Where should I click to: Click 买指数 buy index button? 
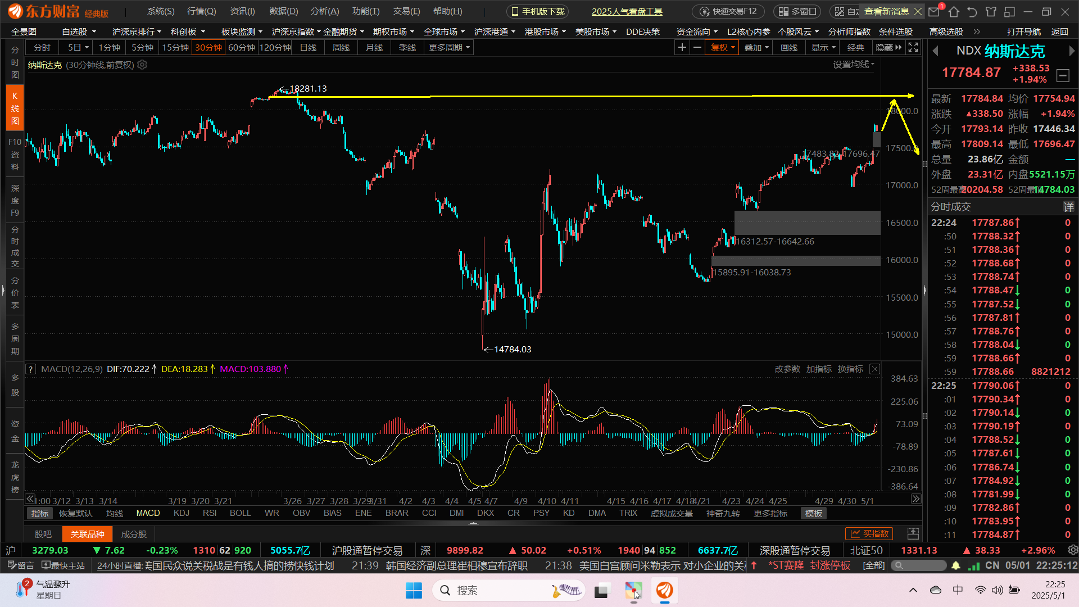(869, 533)
